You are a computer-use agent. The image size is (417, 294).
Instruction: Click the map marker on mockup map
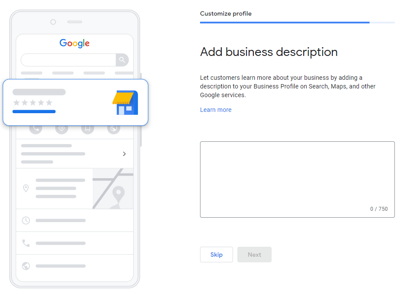[118, 196]
